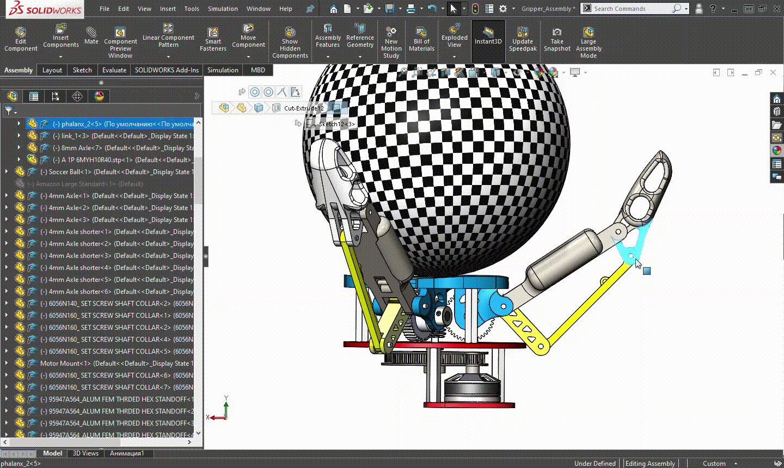Open the Анимация1 motion study tab
The width and height of the screenshot is (784, 468).
(x=127, y=453)
